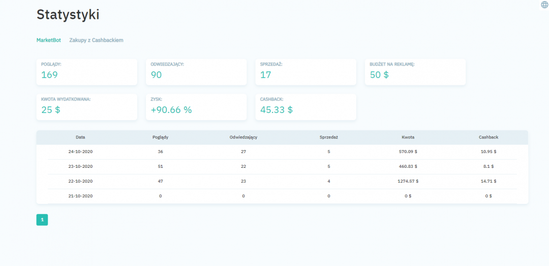Viewport: 549px width, 266px height.
Task: Click the 23-10-2020 row date
Action: click(80, 166)
